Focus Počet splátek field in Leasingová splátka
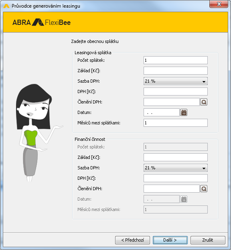Screen dimensions: 231x250 click(176, 60)
